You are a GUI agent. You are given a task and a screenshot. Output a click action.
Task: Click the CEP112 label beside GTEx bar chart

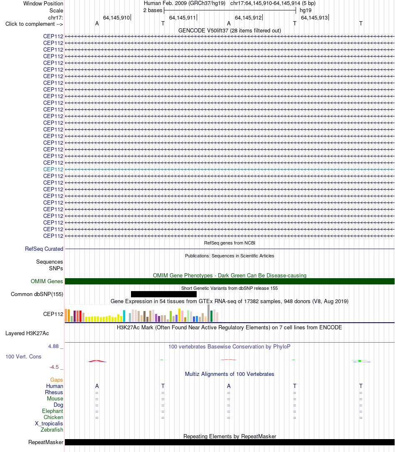coord(53,314)
